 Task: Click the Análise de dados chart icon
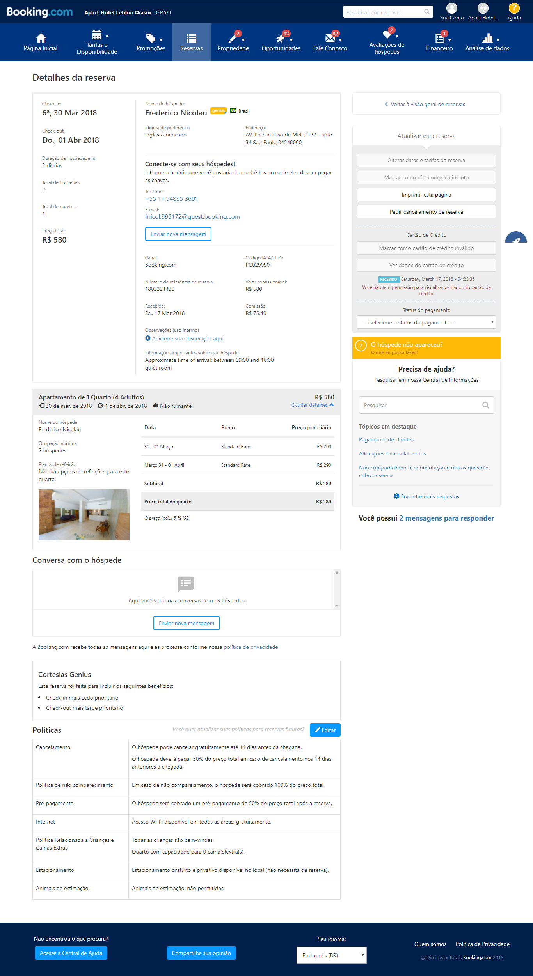pyautogui.click(x=487, y=38)
